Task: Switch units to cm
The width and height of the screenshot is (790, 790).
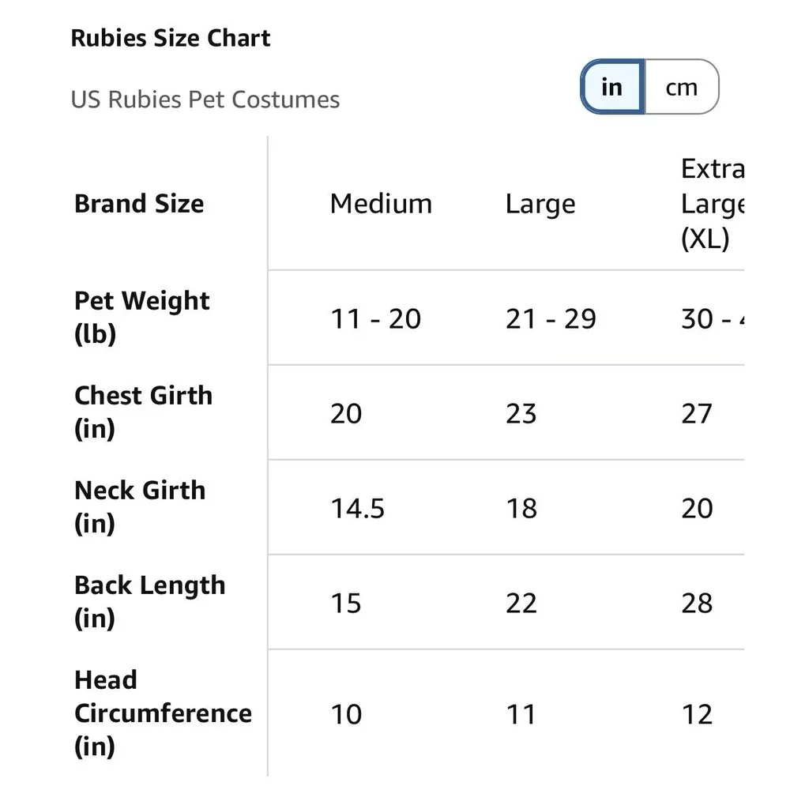Action: (681, 87)
